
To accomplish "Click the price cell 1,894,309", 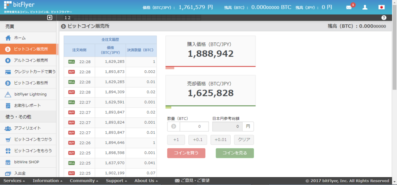I will pos(110,92).
